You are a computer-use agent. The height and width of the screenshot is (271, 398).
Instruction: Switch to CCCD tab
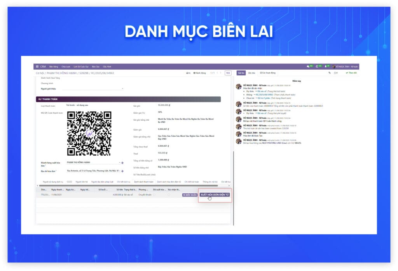69,182
